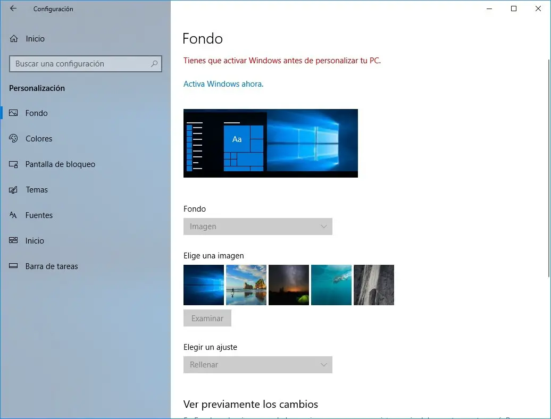This screenshot has width=551, height=419.
Task: Open Pantalla de bloqueo settings
Action: [60, 164]
